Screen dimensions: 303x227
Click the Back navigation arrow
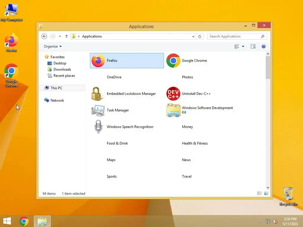pyautogui.click(x=44, y=36)
